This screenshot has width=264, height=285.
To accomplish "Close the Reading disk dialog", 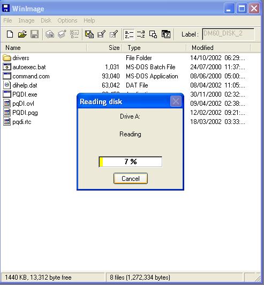I will (x=176, y=101).
